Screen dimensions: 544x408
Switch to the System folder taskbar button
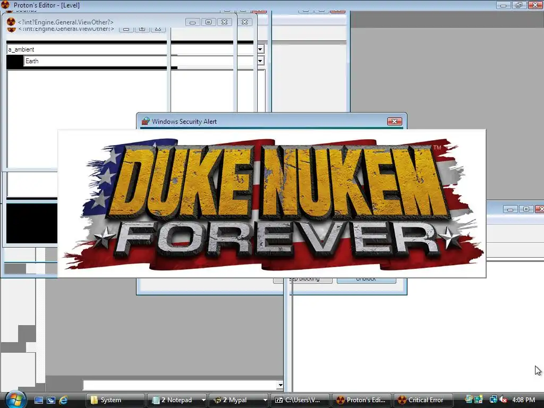tap(115, 400)
